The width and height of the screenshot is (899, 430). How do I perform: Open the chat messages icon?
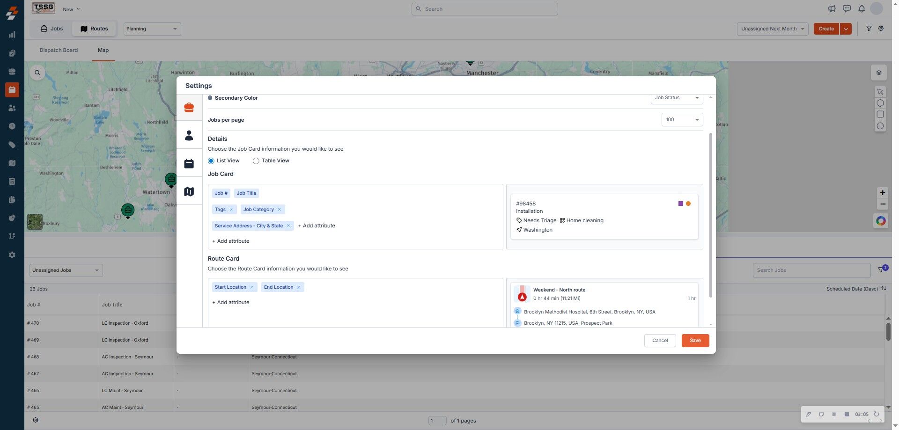click(847, 9)
